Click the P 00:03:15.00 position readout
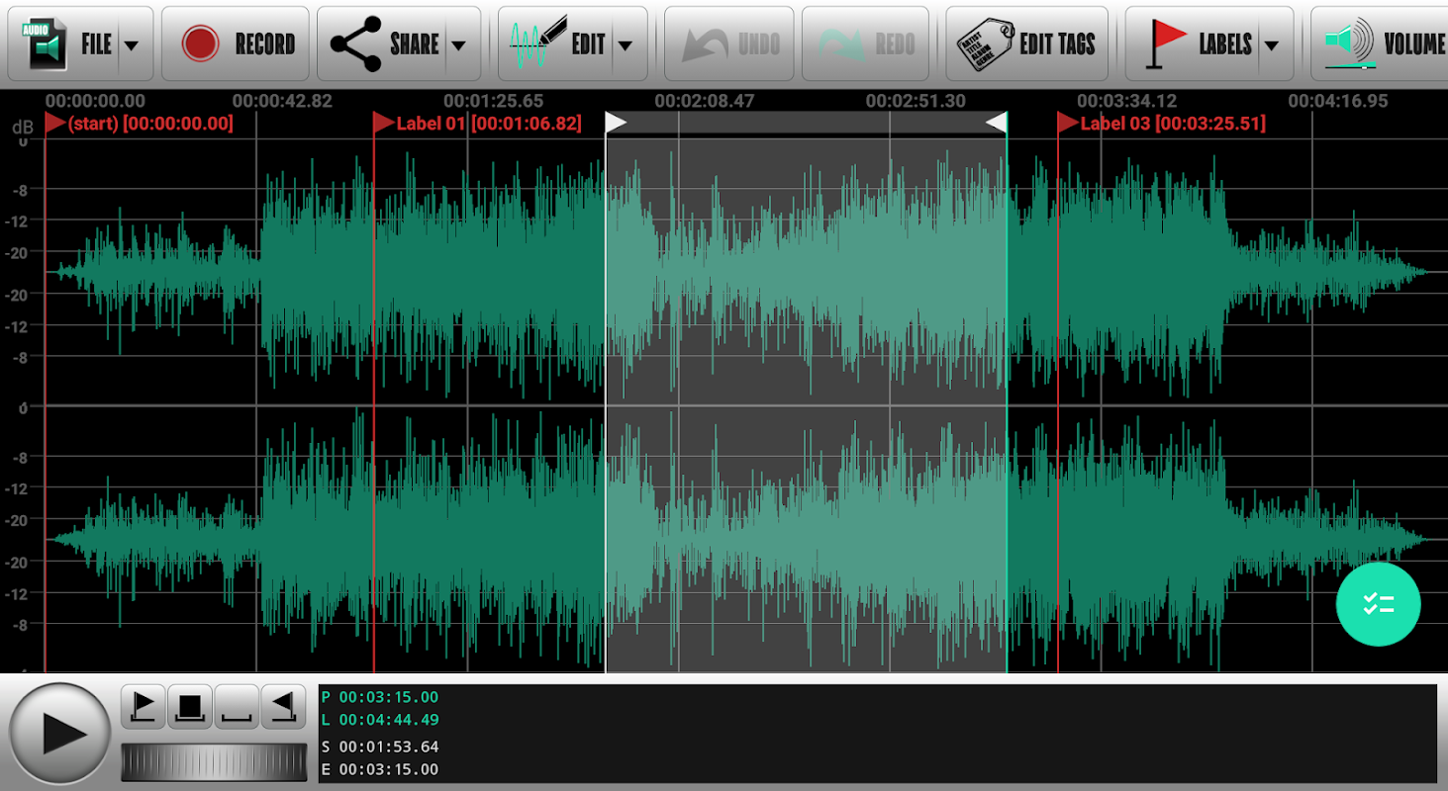The width and height of the screenshot is (1448, 791). coord(380,697)
